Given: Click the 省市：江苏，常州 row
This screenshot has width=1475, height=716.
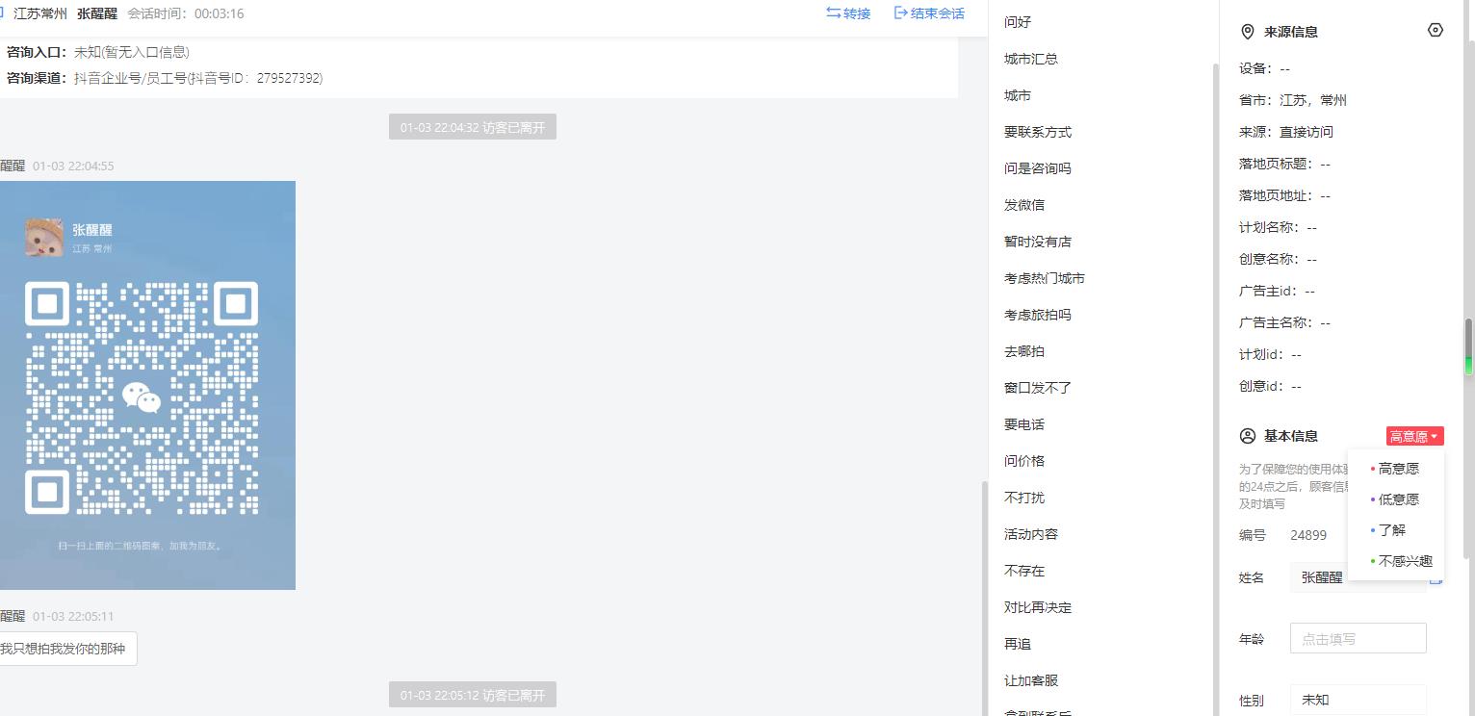Looking at the screenshot, I should [1293, 100].
